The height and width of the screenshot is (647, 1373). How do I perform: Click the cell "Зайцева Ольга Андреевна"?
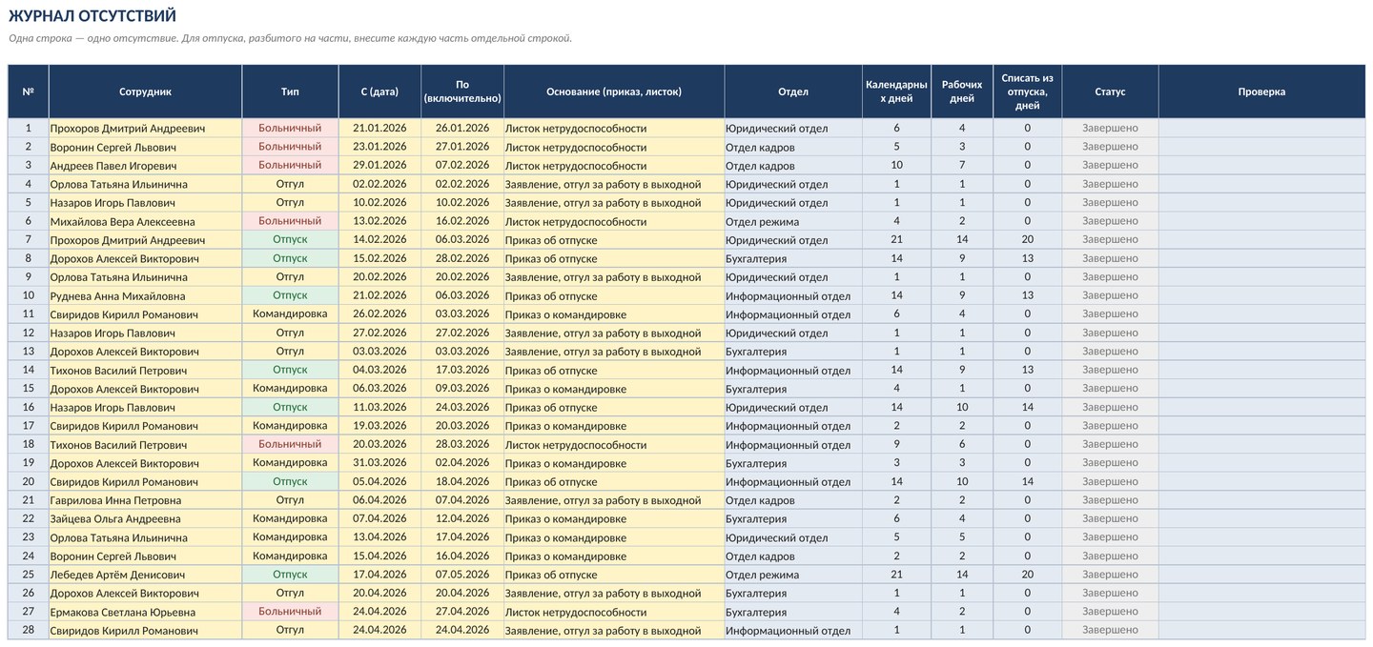[145, 519]
